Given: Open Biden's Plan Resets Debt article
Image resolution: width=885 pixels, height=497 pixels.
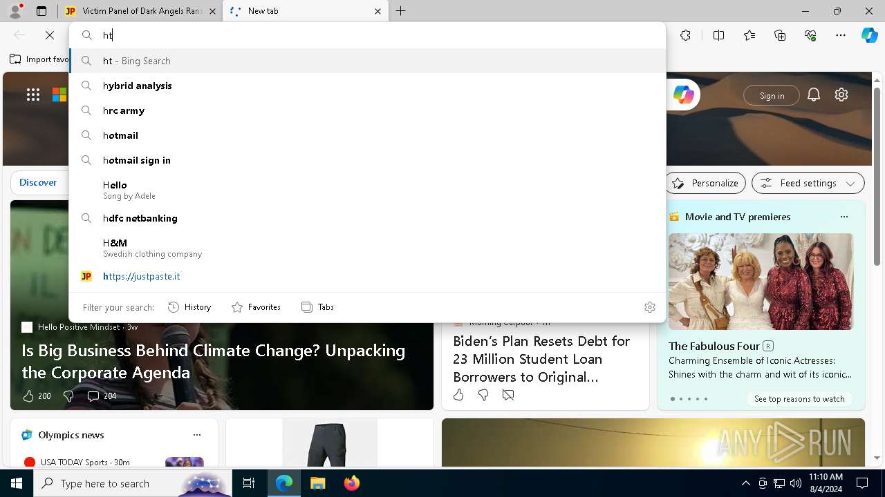Looking at the screenshot, I should tap(541, 359).
